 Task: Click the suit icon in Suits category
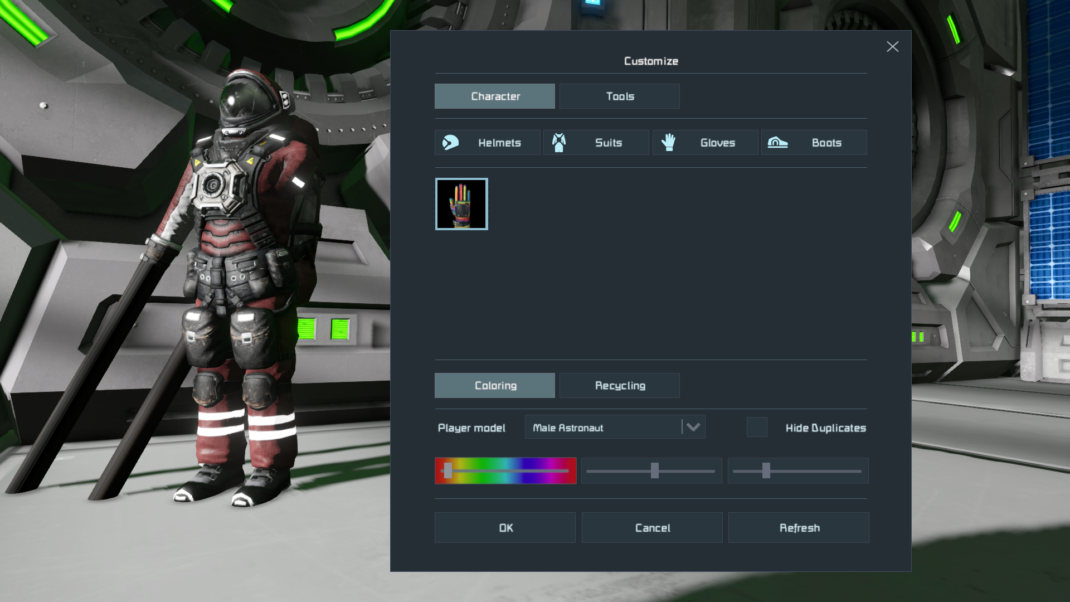[559, 143]
